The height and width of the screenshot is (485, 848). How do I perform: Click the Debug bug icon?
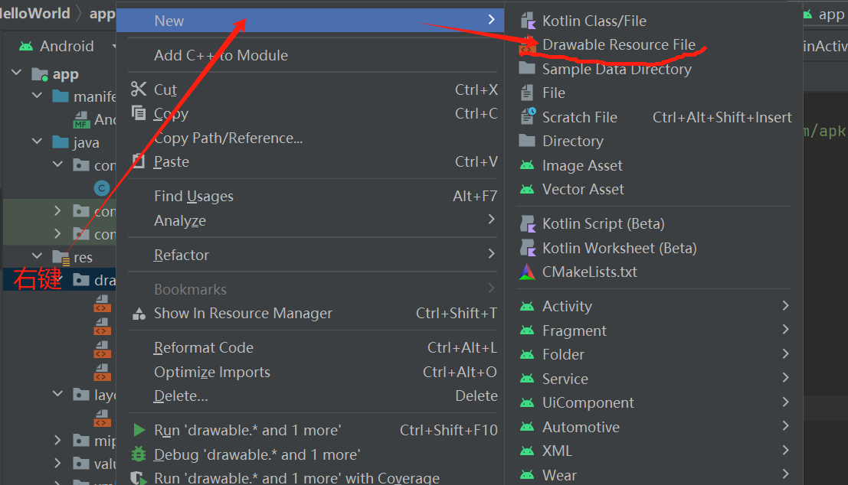click(x=139, y=454)
